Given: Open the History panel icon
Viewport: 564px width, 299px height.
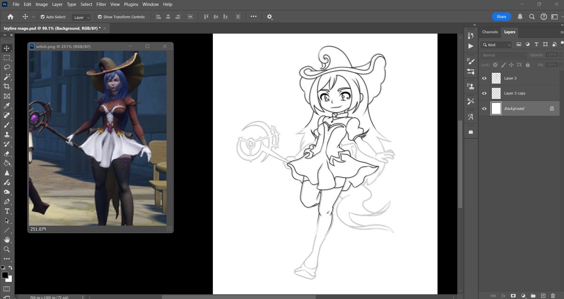Looking at the screenshot, I should (470, 36).
